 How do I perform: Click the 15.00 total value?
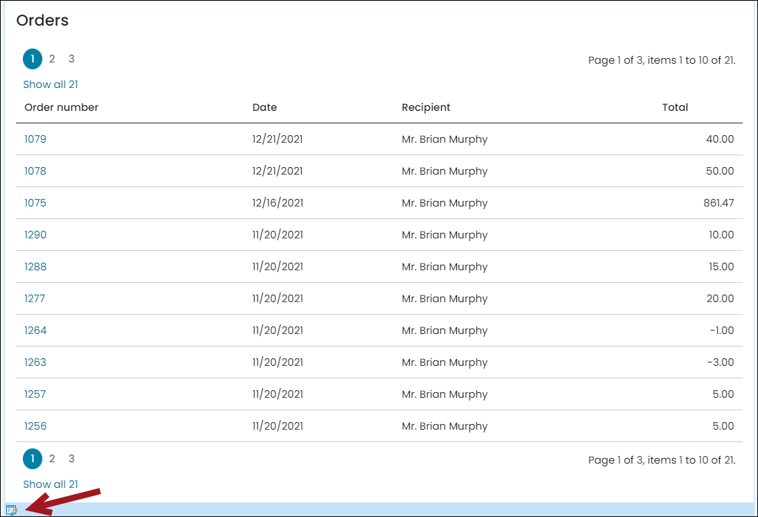721,267
